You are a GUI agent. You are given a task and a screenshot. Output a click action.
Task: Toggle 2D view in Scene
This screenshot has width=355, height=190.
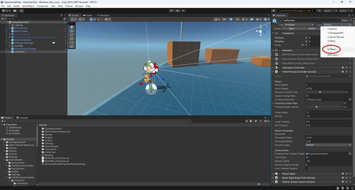tap(225, 19)
